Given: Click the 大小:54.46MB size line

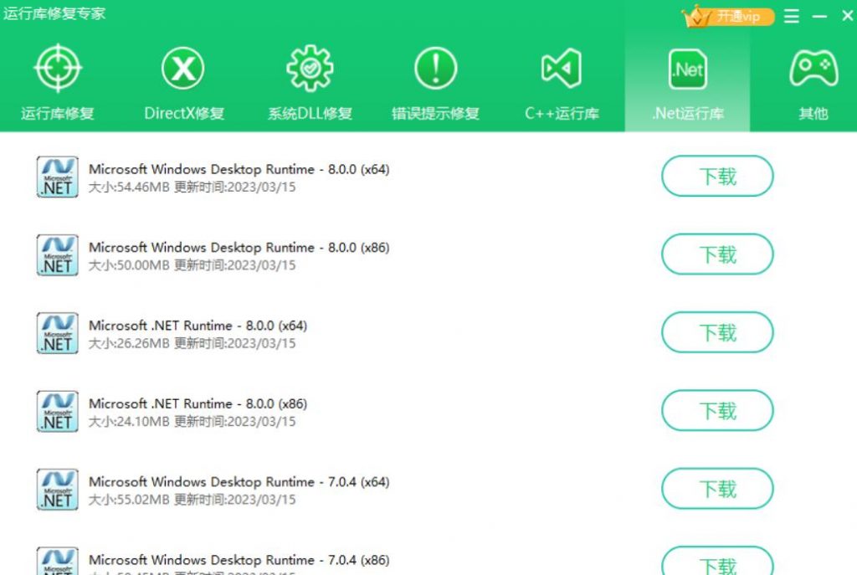Looking at the screenshot, I should pyautogui.click(x=192, y=187).
